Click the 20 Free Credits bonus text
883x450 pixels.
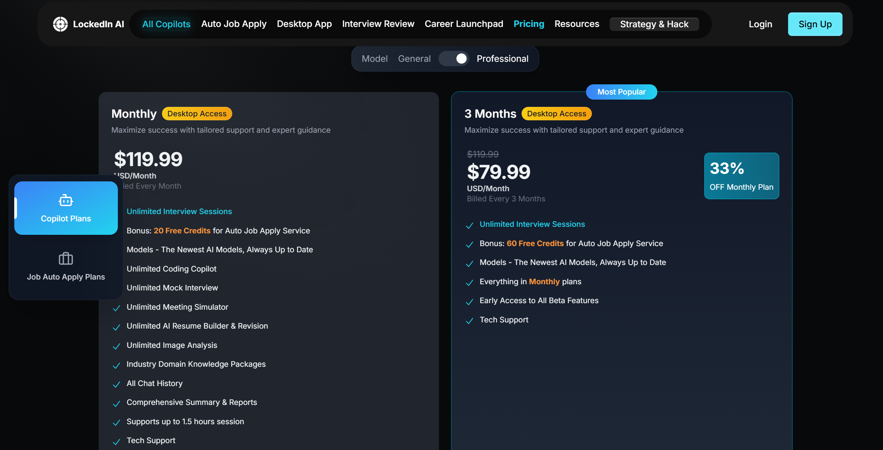(182, 231)
